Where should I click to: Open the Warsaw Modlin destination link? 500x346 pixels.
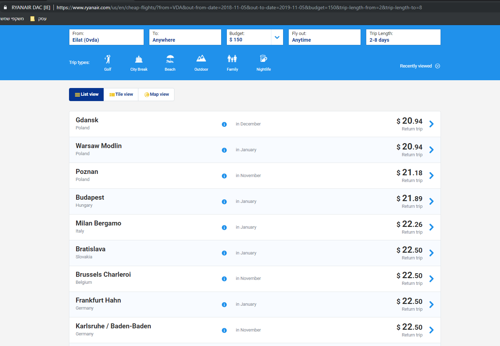[99, 146]
